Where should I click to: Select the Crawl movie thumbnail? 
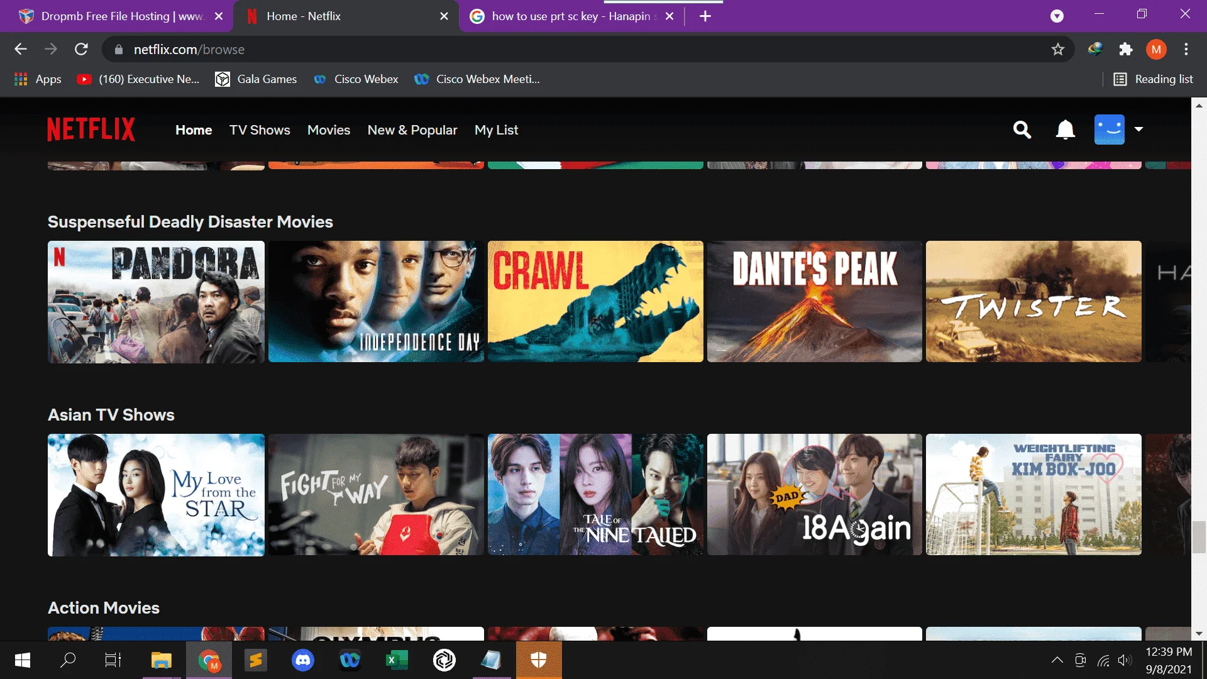coord(595,302)
